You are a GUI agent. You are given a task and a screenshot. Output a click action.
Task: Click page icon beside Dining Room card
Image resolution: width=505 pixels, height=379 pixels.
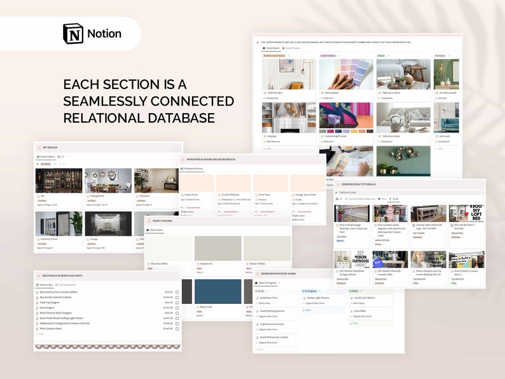point(88,196)
